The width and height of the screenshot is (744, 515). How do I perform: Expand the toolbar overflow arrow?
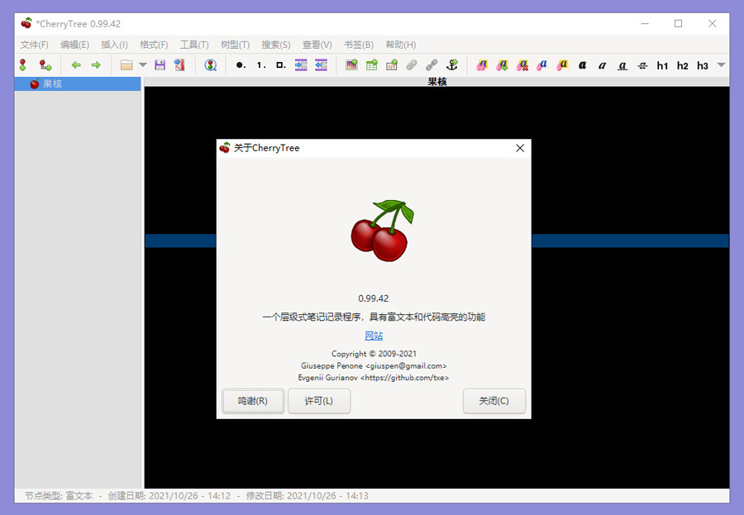pos(721,65)
